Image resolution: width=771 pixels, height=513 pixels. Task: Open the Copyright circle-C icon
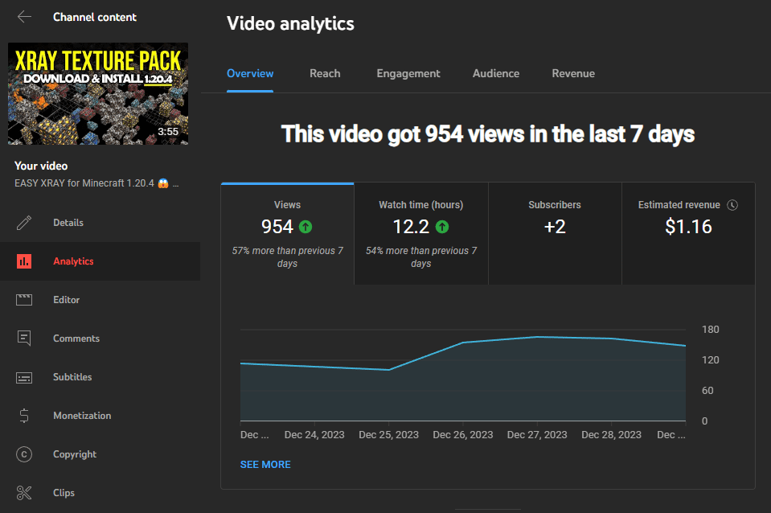[x=24, y=454]
